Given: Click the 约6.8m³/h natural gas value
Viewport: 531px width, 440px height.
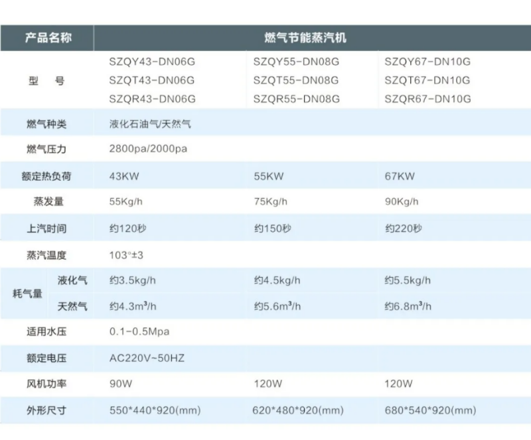Looking at the screenshot, I should coord(408,306).
